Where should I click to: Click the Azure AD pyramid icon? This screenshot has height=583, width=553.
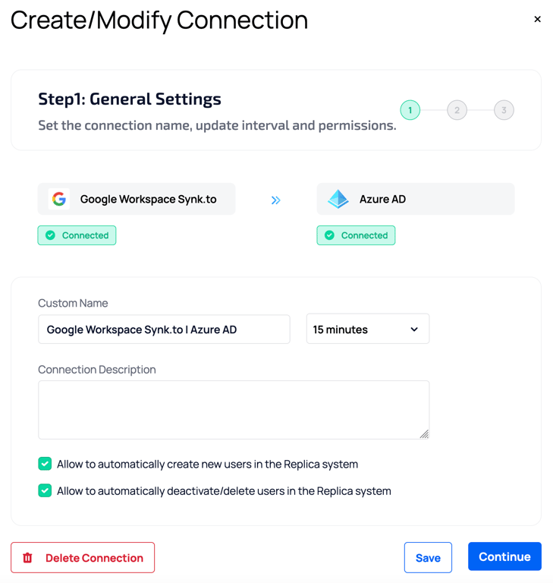coord(338,199)
